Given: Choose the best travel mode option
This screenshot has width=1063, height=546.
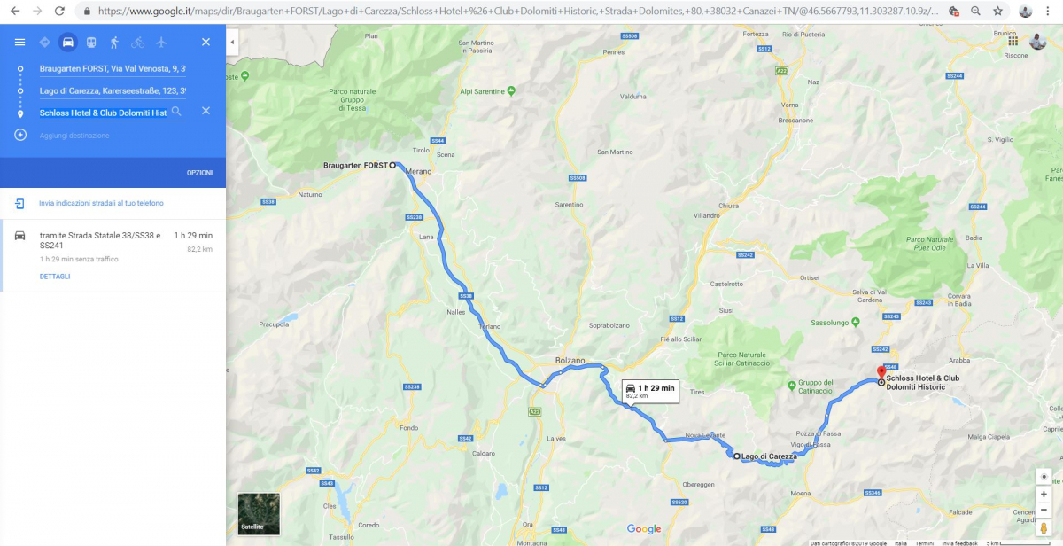Looking at the screenshot, I should (44, 43).
